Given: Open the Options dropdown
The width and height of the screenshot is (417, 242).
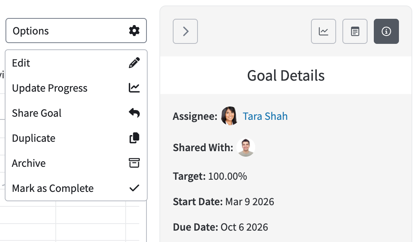Looking at the screenshot, I should coord(76,31).
